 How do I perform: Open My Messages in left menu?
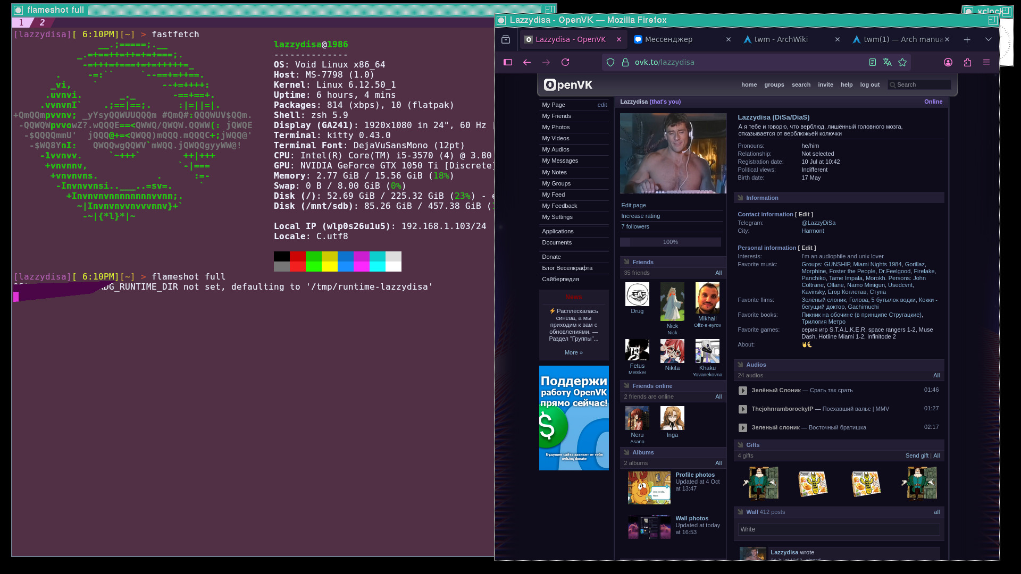(560, 161)
